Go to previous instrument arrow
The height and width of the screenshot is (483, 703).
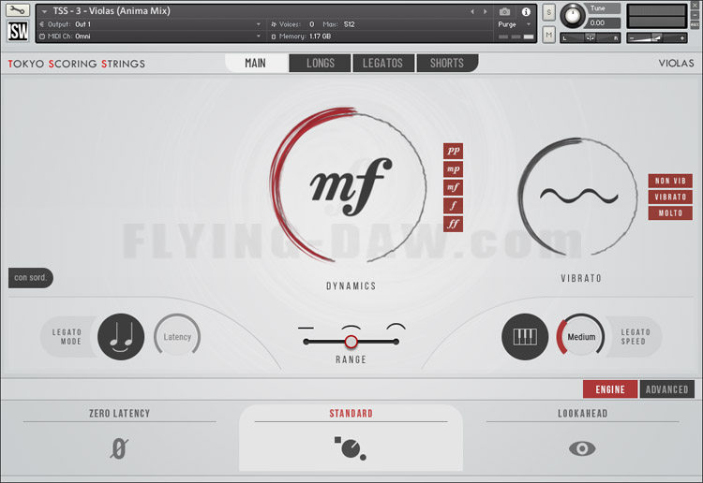[472, 11]
